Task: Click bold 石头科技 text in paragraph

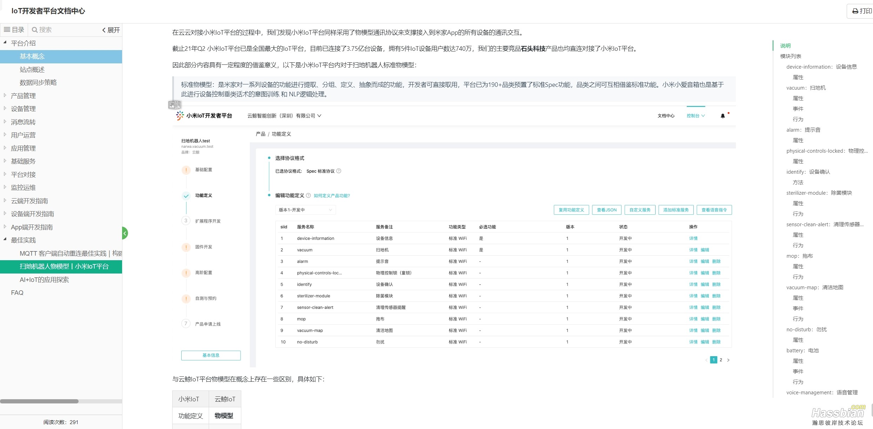Action: [x=533, y=49]
